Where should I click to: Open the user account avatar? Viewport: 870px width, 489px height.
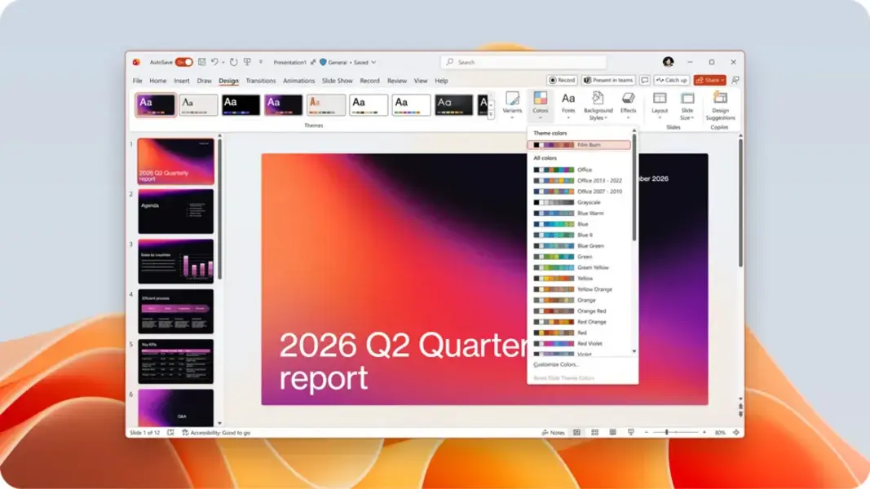[668, 62]
